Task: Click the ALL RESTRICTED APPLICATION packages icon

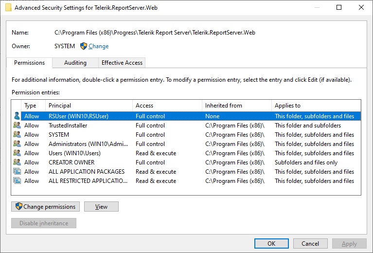Action: coord(17,181)
